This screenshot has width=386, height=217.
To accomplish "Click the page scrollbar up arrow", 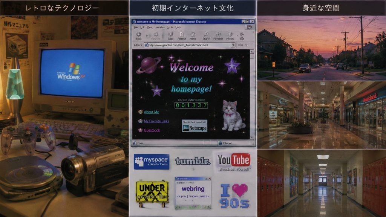I will [x=251, y=52].
